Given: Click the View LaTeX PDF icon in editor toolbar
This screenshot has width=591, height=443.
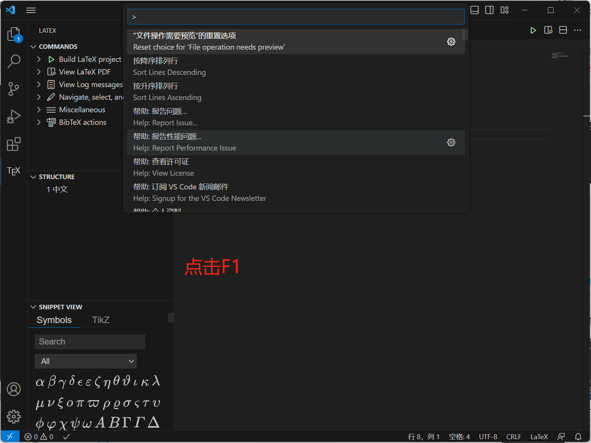Looking at the screenshot, I should pyautogui.click(x=548, y=30).
